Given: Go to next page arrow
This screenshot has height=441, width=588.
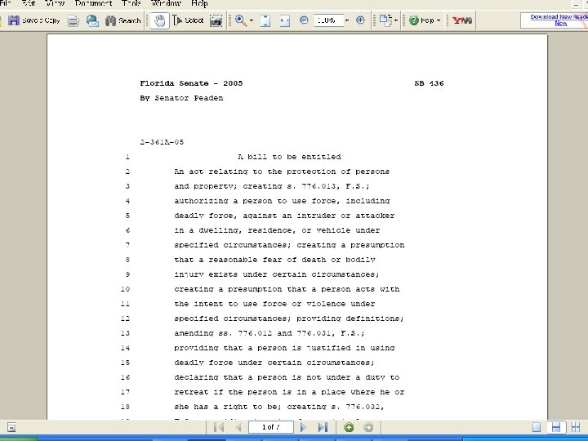Looking at the screenshot, I should [303, 427].
